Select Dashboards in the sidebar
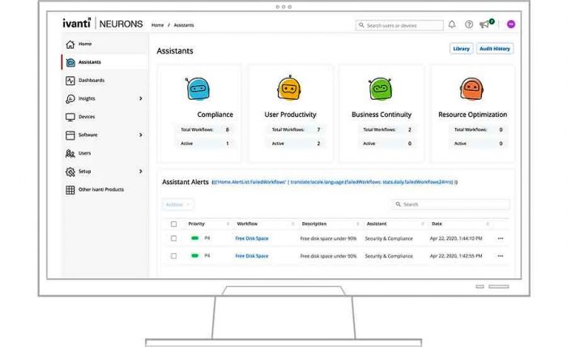 pyautogui.click(x=92, y=80)
